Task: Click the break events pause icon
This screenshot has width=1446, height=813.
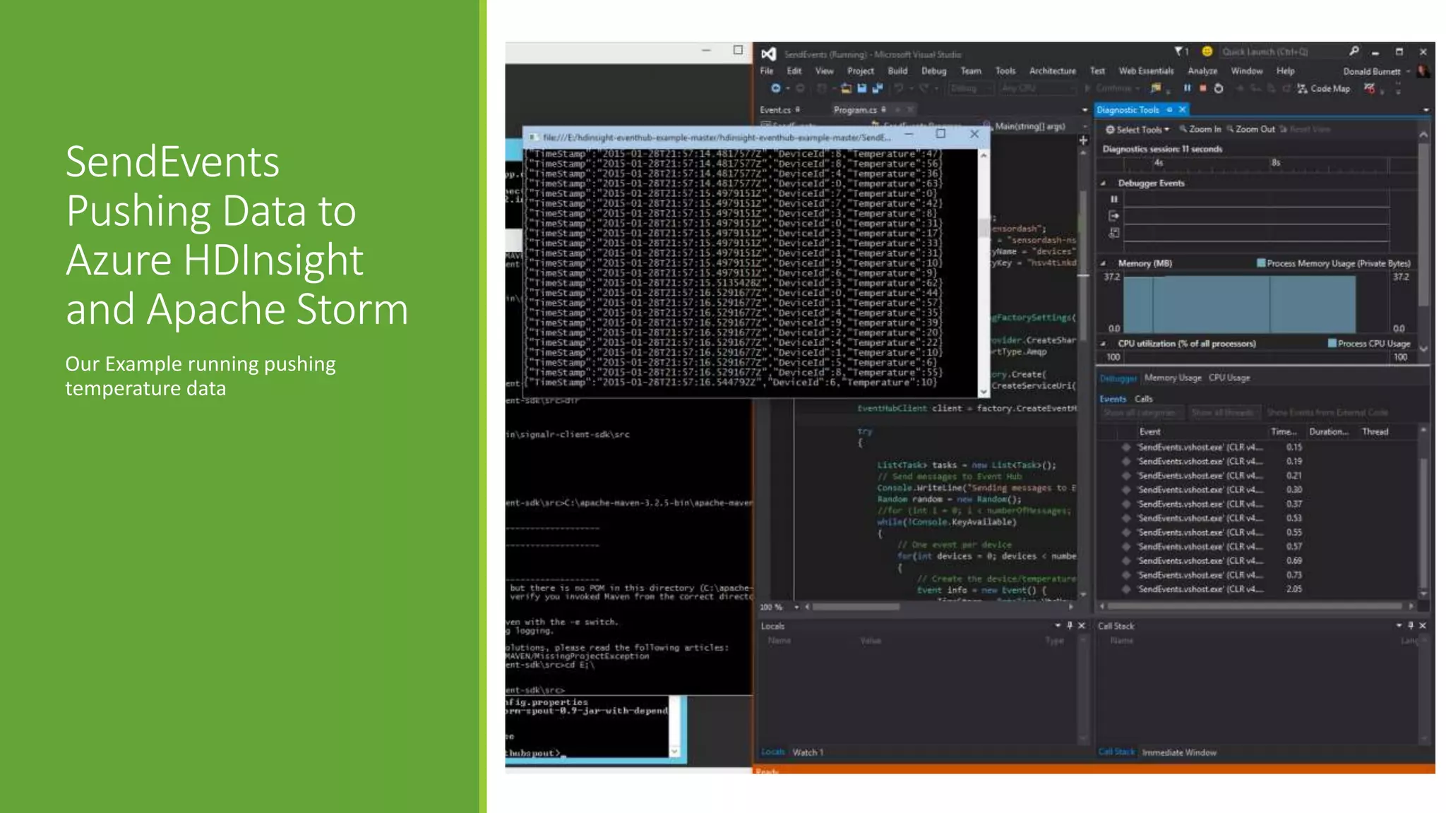Action: click(1114, 199)
